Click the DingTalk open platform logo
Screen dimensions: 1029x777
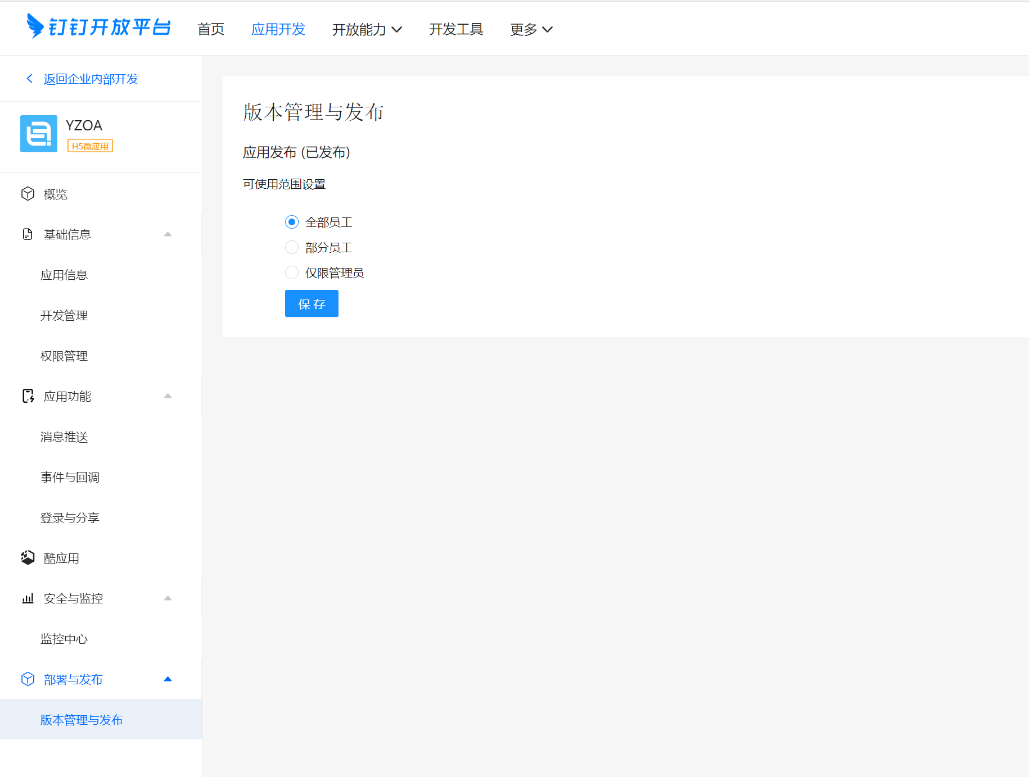click(98, 26)
